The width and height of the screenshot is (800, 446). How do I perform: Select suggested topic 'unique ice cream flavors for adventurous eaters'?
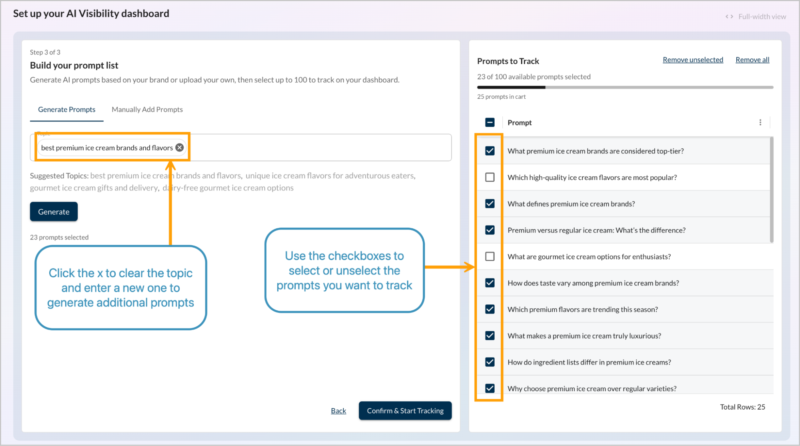[x=330, y=176]
